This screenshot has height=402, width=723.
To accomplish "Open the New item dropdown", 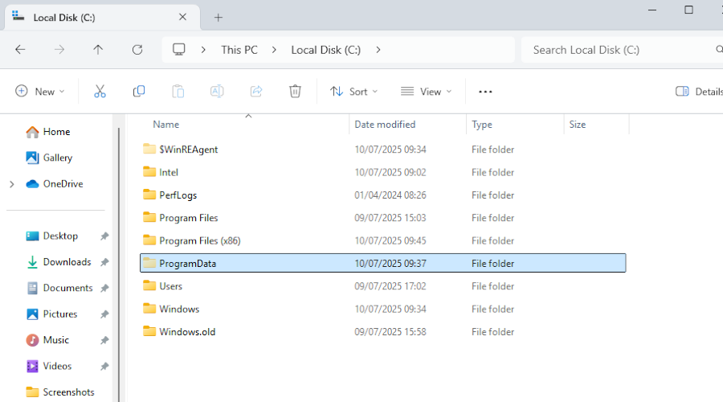I will point(40,92).
